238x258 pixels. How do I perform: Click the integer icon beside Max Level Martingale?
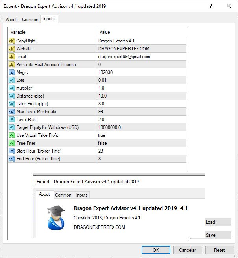click(x=12, y=112)
